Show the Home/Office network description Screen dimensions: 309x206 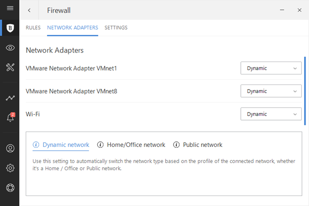pos(131,145)
